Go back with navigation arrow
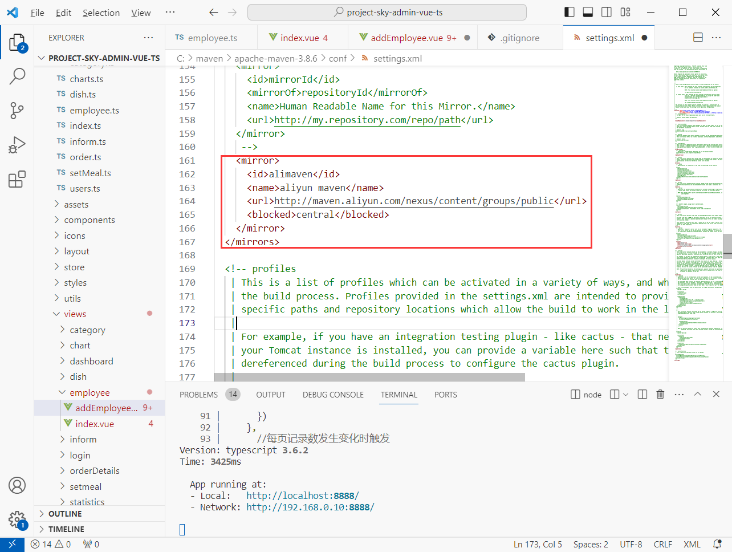This screenshot has width=732, height=552. coord(214,12)
